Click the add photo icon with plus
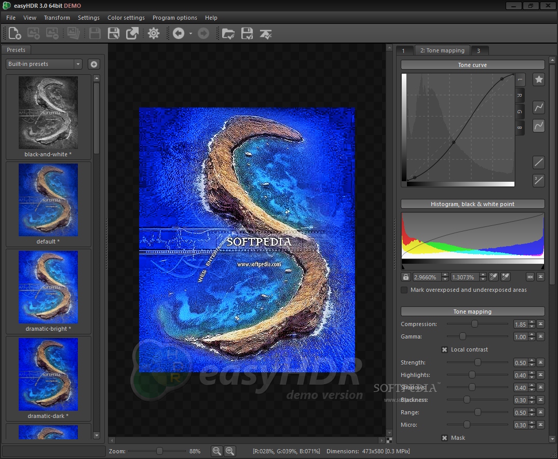Image resolution: width=558 pixels, height=459 pixels. 33,33
